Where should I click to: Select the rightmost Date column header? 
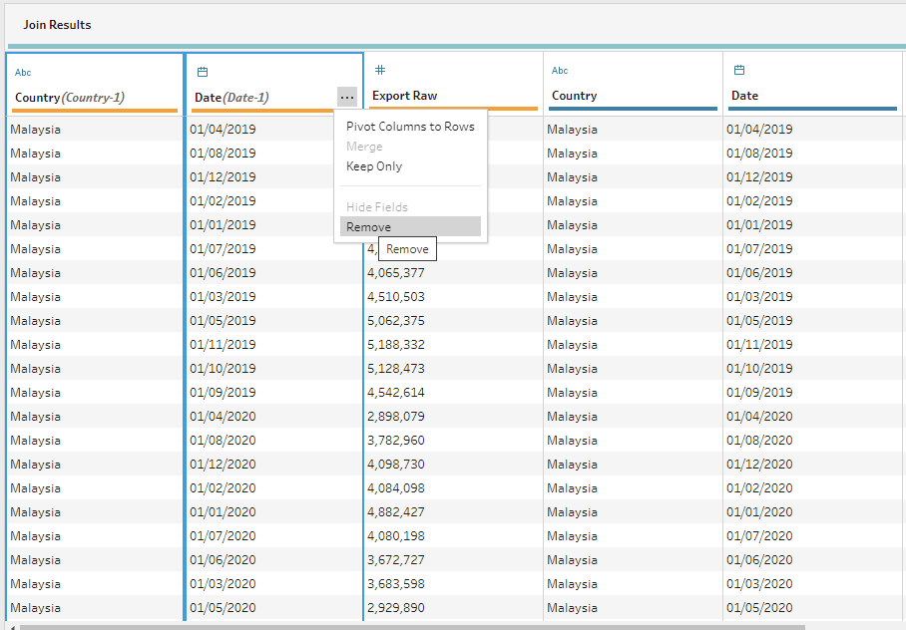click(745, 96)
